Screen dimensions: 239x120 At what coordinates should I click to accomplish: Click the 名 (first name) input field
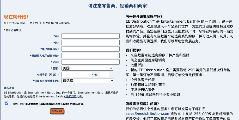click(x=90, y=36)
